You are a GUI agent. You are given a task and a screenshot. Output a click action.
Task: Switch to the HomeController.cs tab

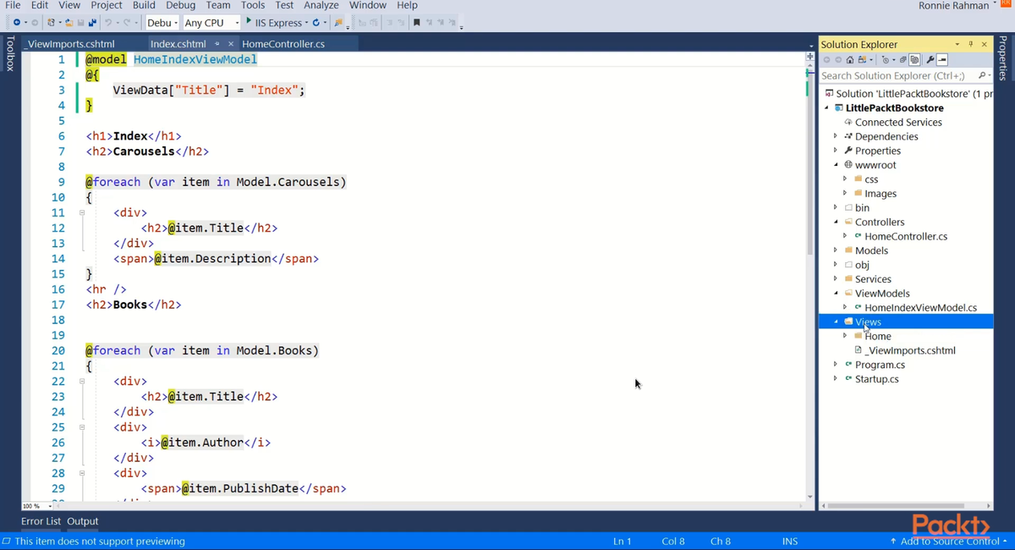pyautogui.click(x=283, y=44)
